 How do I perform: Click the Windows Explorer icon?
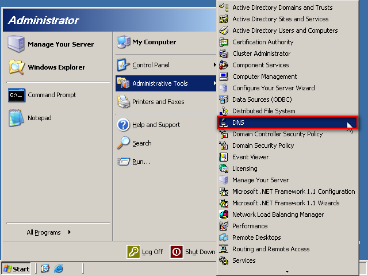16,67
